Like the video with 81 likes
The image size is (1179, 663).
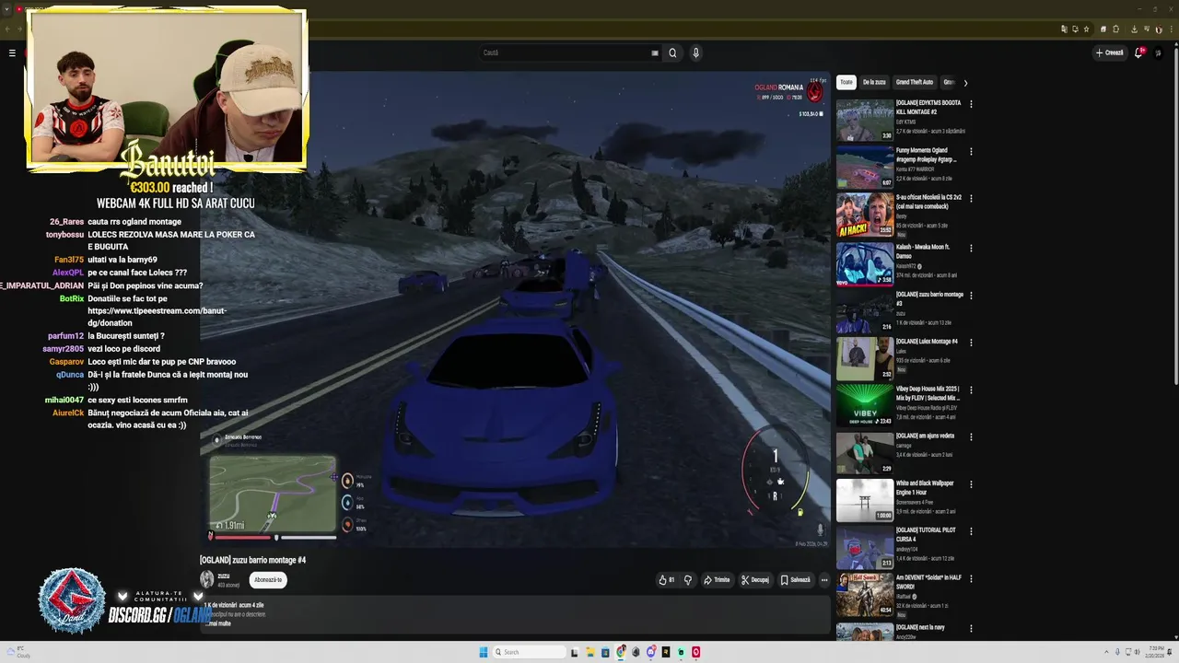click(666, 580)
